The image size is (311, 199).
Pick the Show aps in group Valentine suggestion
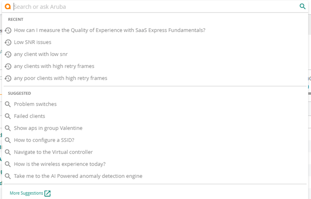48,128
